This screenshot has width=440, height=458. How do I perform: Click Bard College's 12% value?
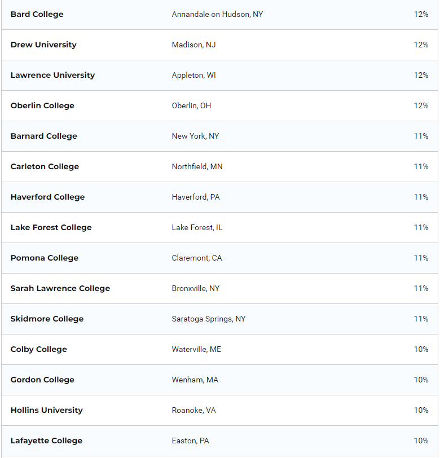[x=421, y=14]
